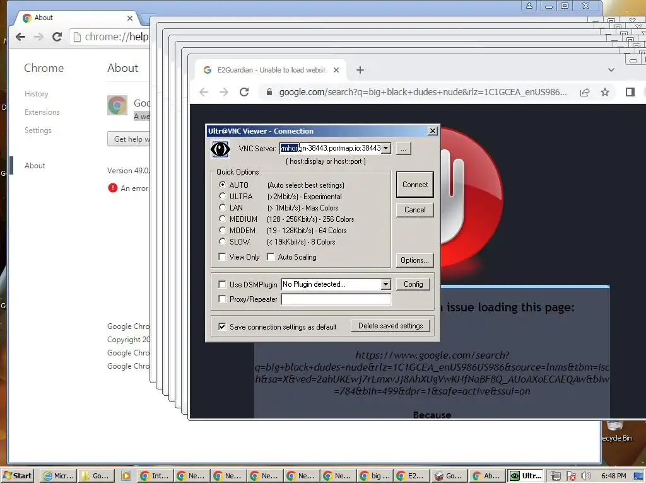
Task: Switch to the 'big ...' Chrome taskbar button
Action: click(375, 476)
